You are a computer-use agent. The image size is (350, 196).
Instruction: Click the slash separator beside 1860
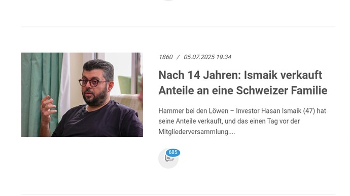coord(178,57)
